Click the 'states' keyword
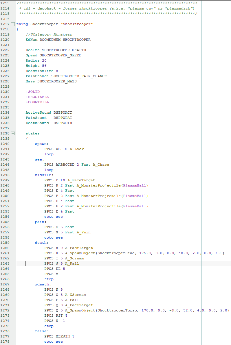 (33, 133)
